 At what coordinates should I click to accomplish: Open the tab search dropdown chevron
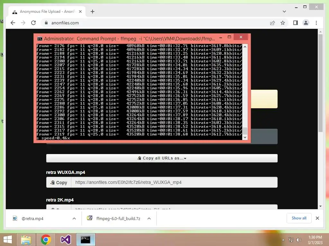(x=284, y=12)
